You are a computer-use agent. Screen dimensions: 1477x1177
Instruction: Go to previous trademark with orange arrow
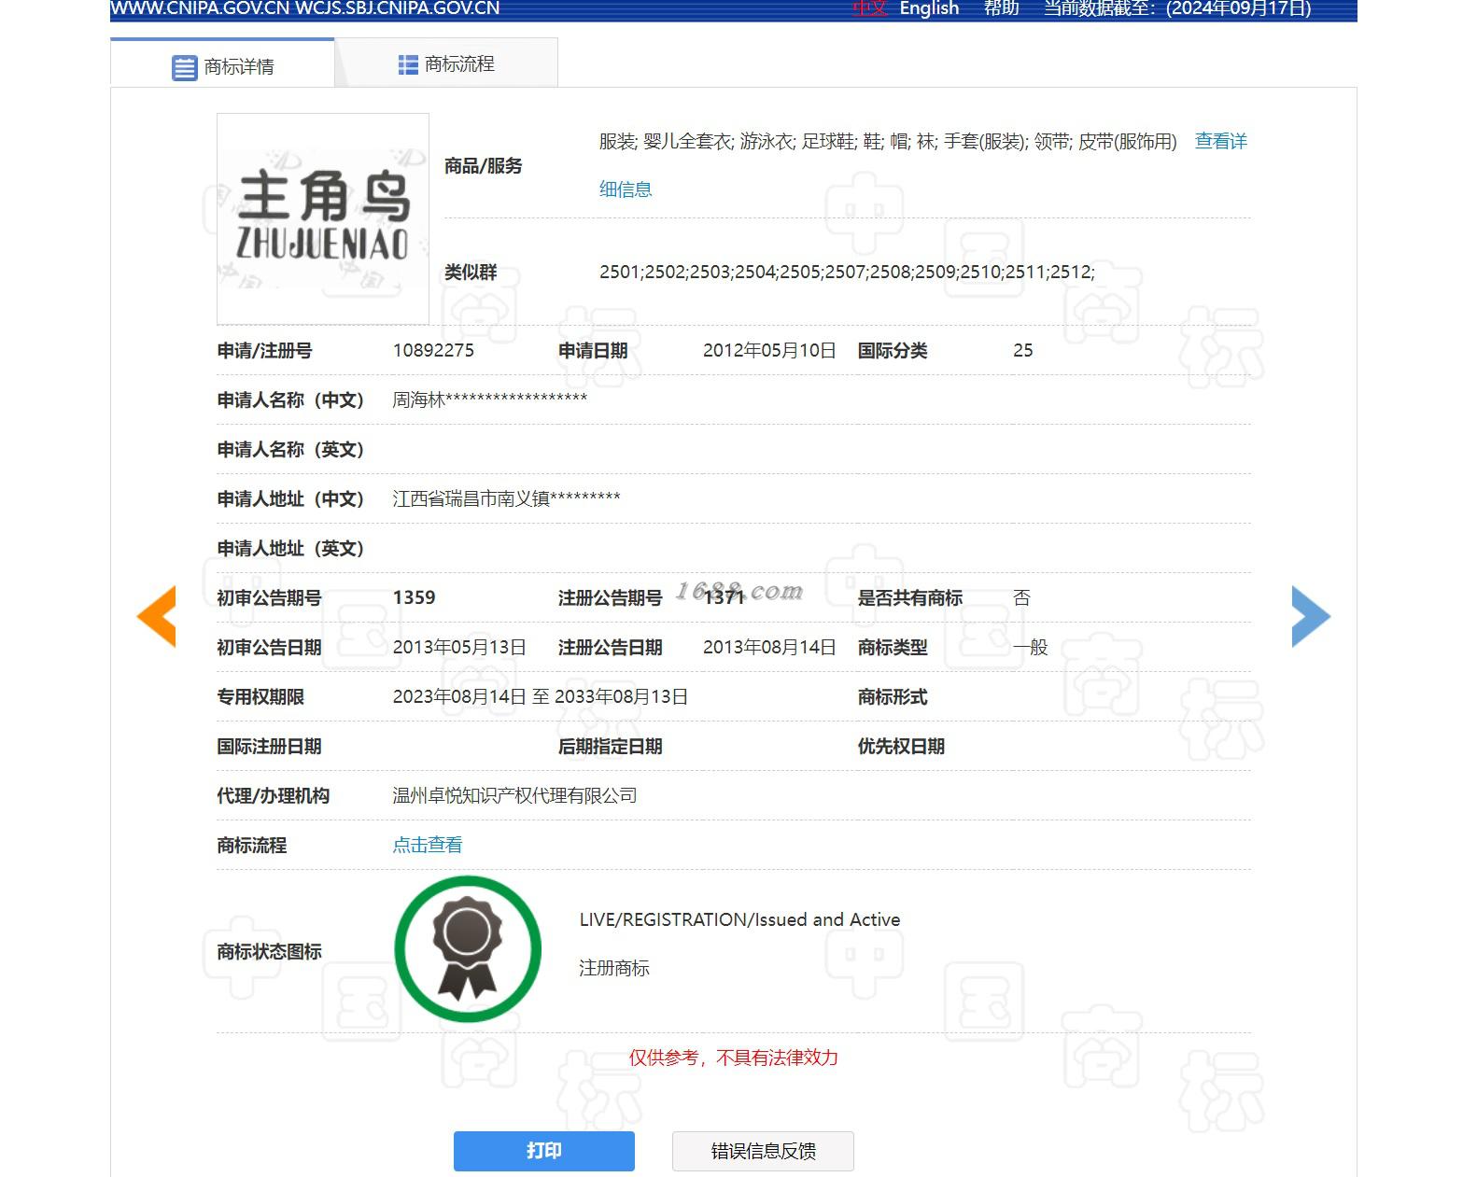tap(156, 616)
